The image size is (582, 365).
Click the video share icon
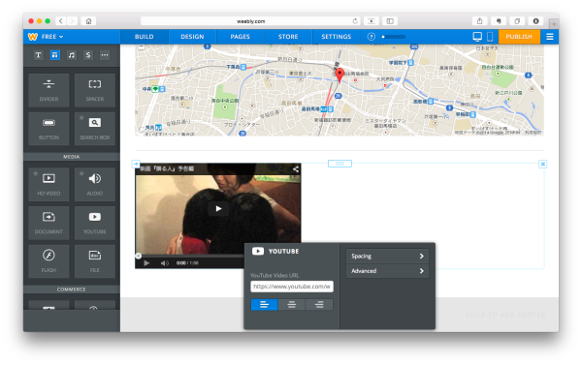(296, 169)
